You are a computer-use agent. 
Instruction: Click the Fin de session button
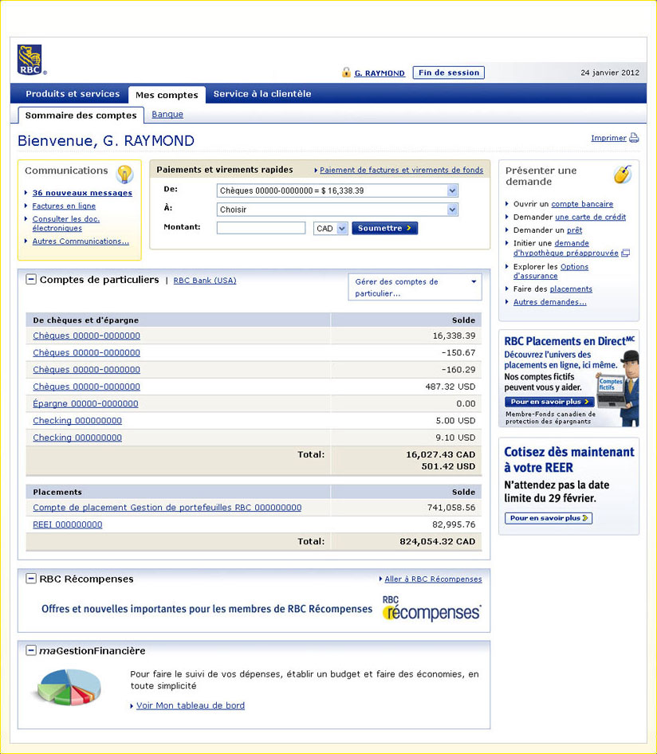[448, 73]
